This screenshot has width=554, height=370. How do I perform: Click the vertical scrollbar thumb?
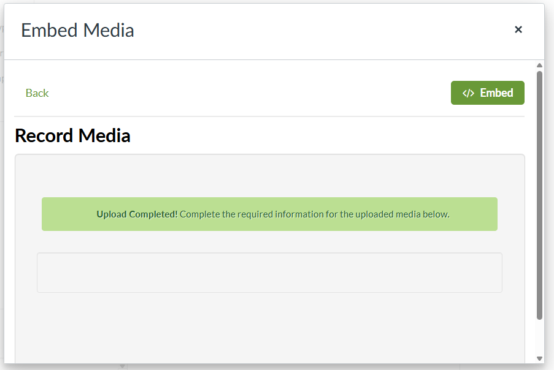[539, 196]
